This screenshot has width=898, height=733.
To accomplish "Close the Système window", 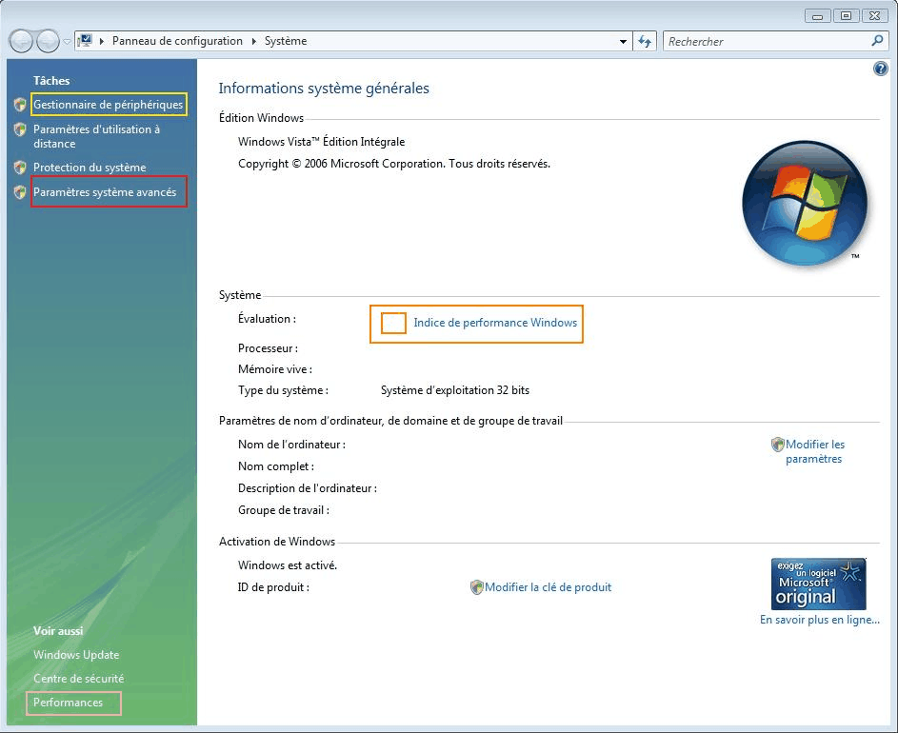I will tap(875, 16).
